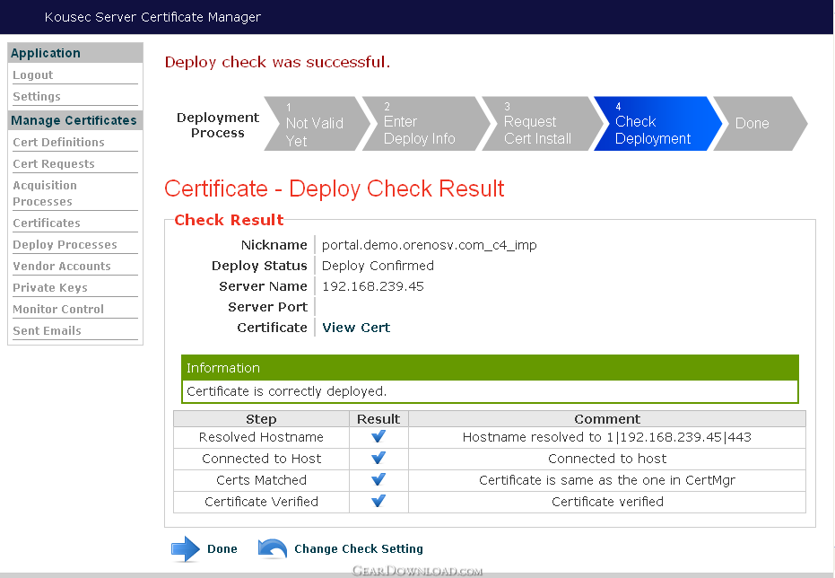
Task: Open the Logout link in sidebar
Action: 33,75
